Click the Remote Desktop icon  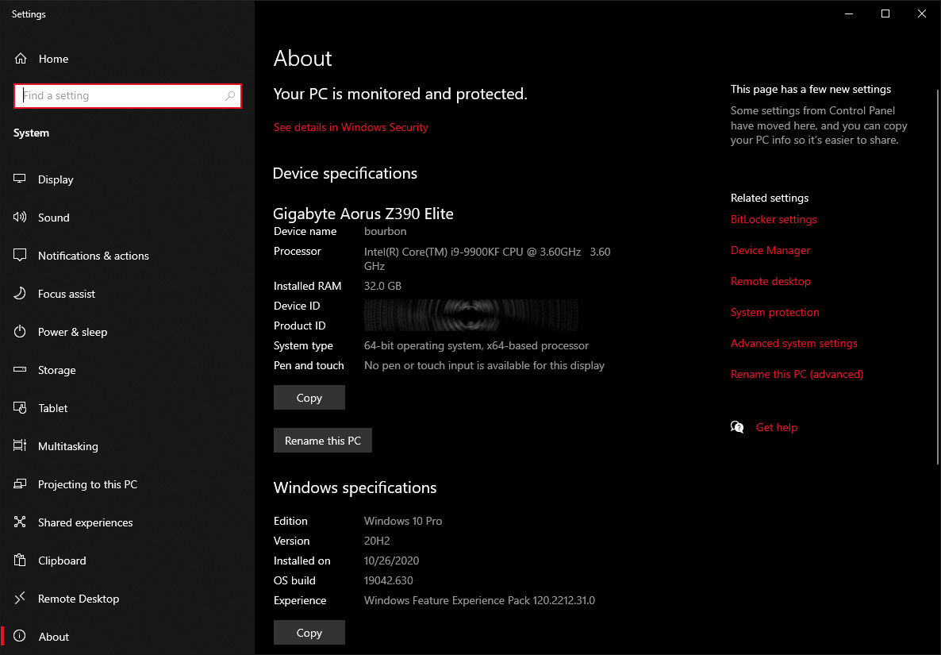pos(20,598)
